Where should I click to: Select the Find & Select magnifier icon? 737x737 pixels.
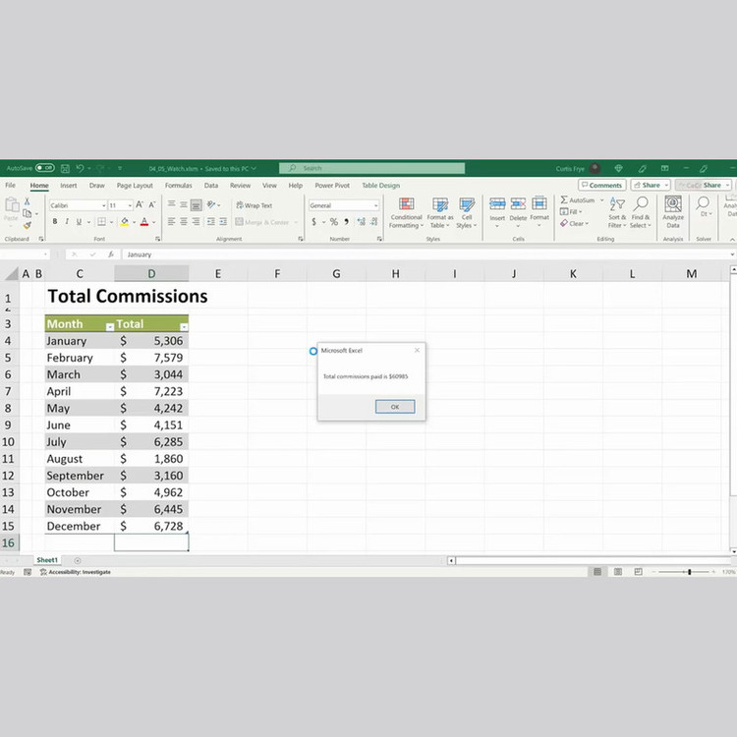tap(641, 211)
